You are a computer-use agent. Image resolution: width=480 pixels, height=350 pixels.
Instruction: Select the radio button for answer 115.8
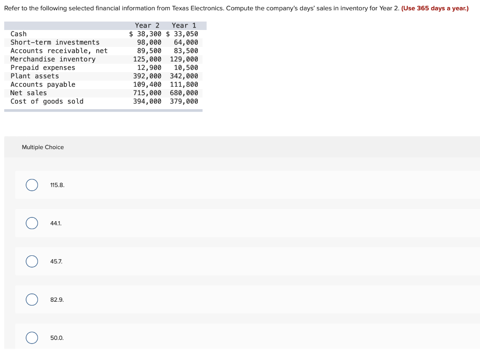pyautogui.click(x=31, y=185)
